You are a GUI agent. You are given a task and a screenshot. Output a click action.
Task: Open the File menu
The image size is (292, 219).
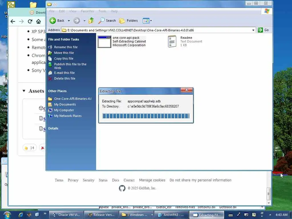[52, 11]
